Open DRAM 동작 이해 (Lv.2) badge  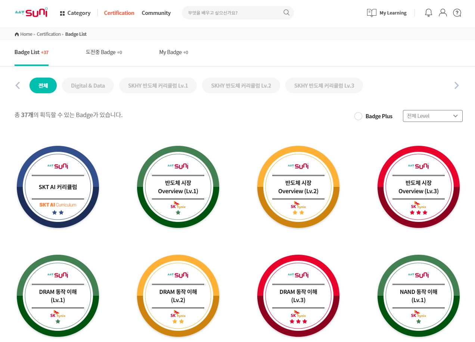click(x=178, y=296)
